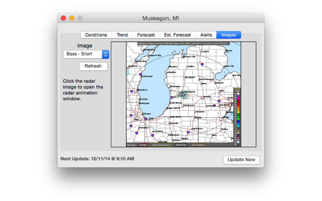This screenshot has height=201, width=322.
Task: Expand the Base - Short image dropdown
Action: [x=83, y=54]
